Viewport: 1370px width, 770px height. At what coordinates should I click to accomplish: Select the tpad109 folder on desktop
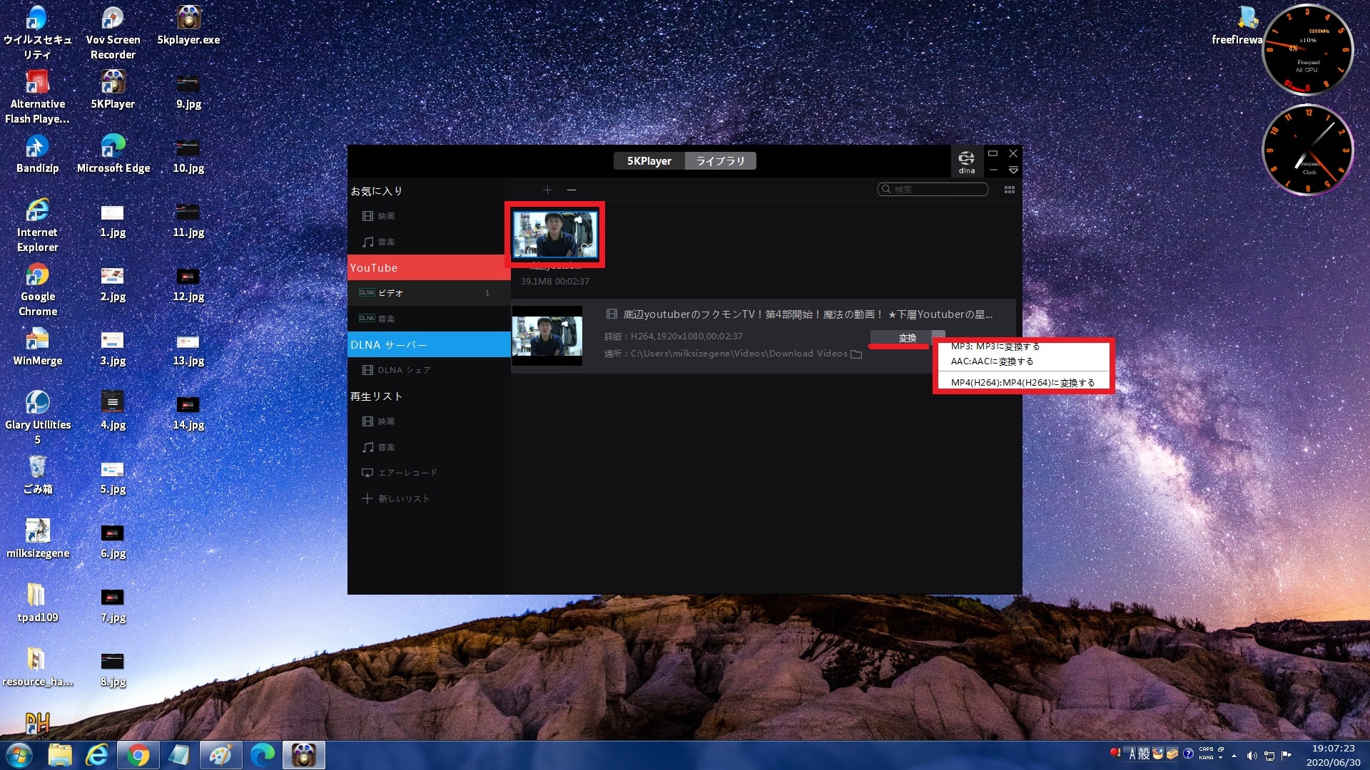coord(37,603)
